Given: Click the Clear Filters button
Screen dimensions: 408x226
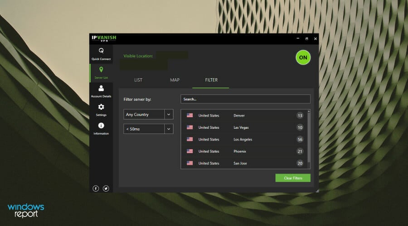Looking at the screenshot, I should point(293,178).
